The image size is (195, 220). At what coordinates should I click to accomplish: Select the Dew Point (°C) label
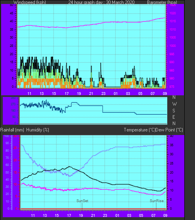coord(169,130)
